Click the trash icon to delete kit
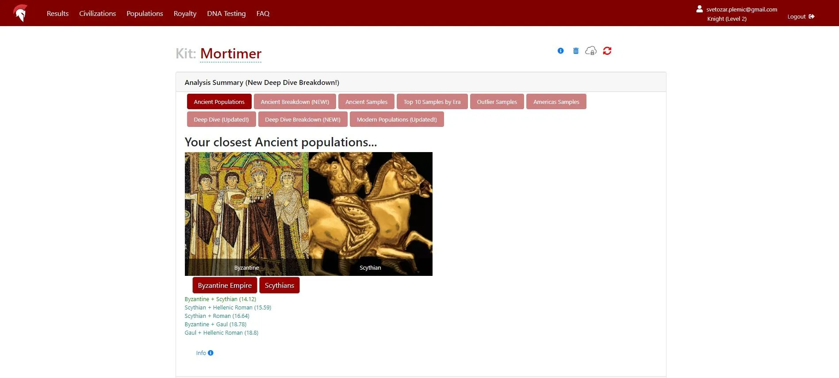The image size is (839, 378). coord(576,51)
